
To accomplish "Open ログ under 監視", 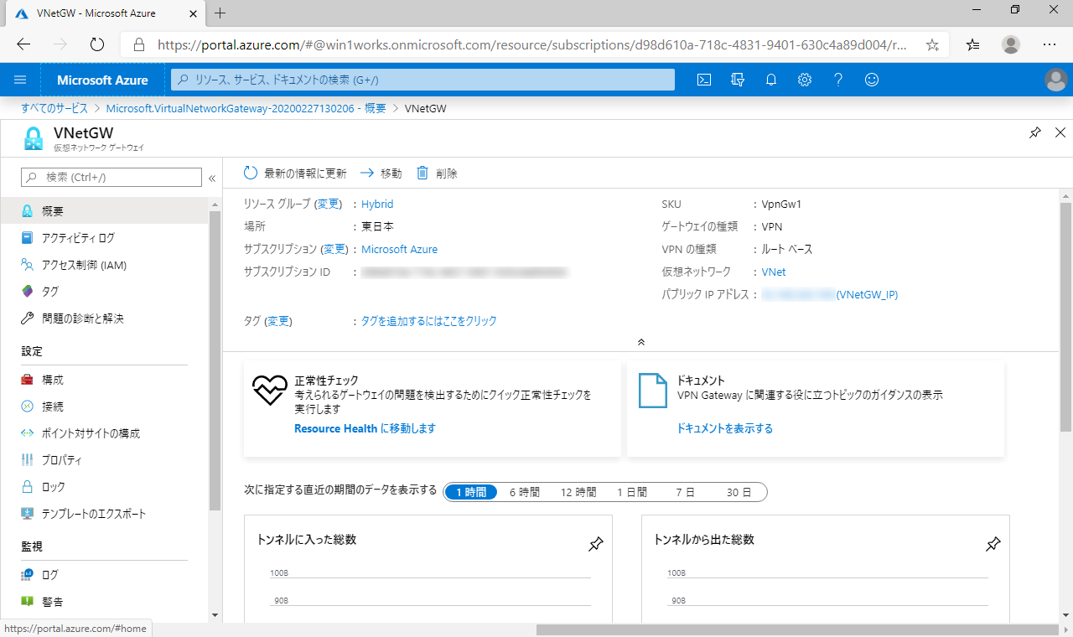I will (x=105, y=575).
